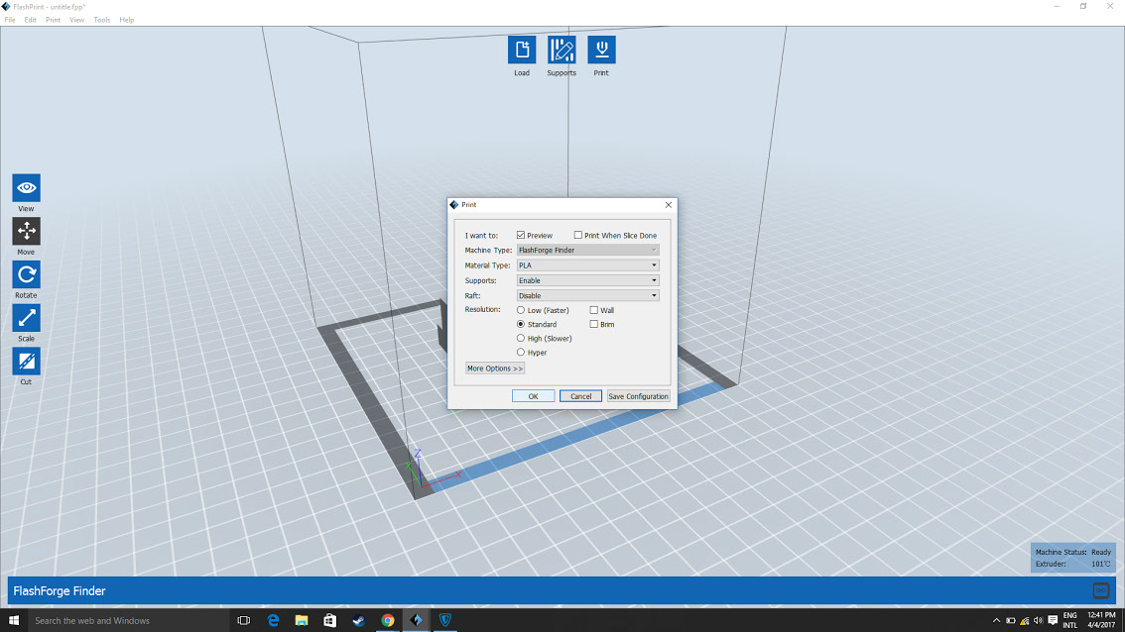Click the volume icon in system tray
Image resolution: width=1125 pixels, height=632 pixels.
coord(1038,620)
